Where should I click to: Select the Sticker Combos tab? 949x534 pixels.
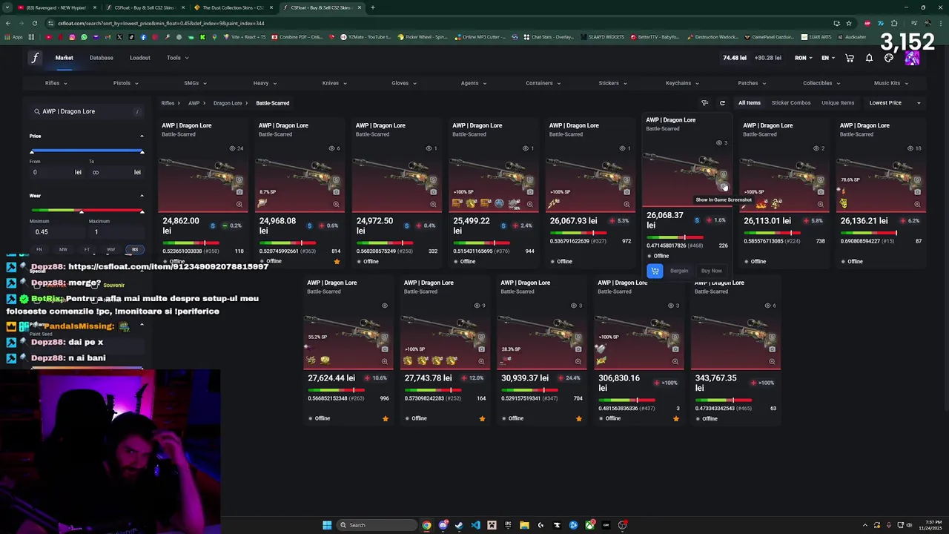click(x=791, y=103)
